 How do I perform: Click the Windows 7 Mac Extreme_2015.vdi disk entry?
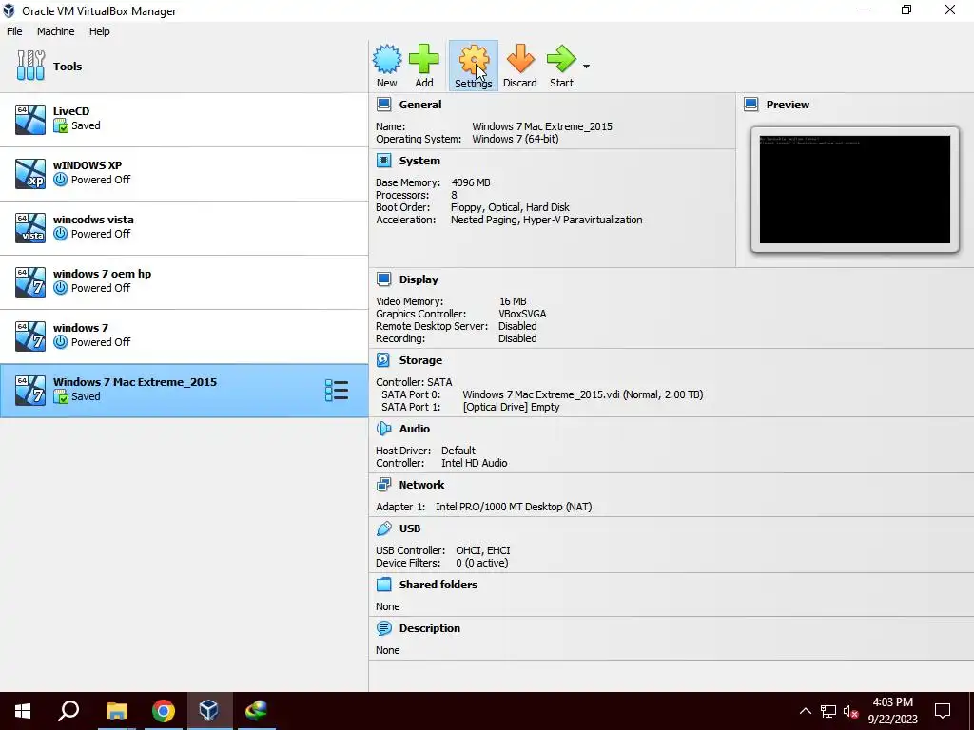[583, 394]
